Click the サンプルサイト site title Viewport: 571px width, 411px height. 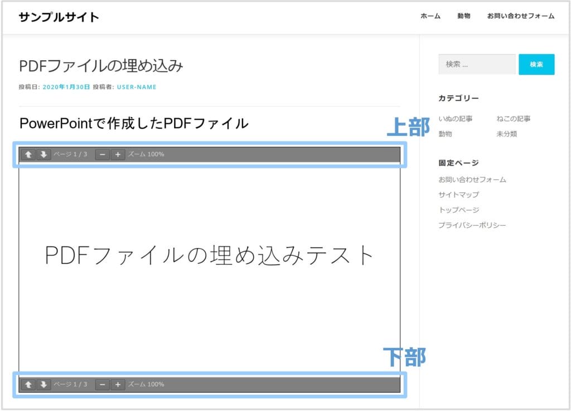[59, 17]
